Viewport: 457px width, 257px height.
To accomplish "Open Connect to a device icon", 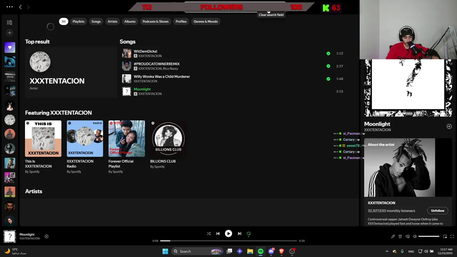I will pos(407,236).
